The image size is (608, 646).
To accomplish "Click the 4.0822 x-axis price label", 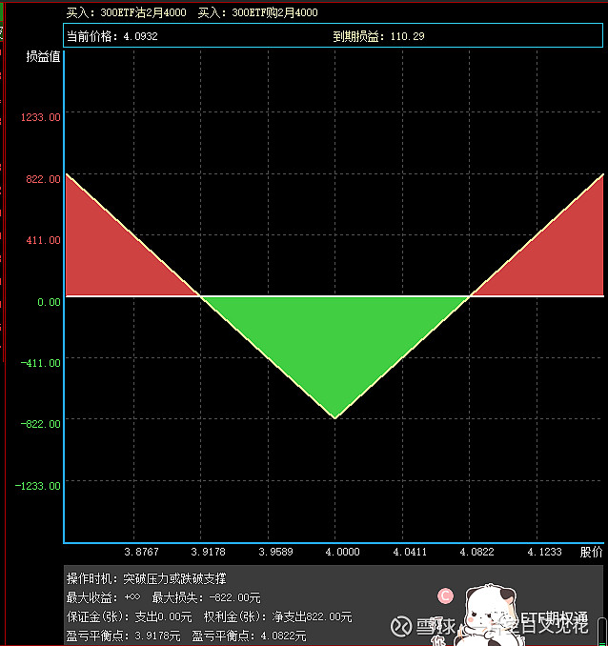I will 476,552.
